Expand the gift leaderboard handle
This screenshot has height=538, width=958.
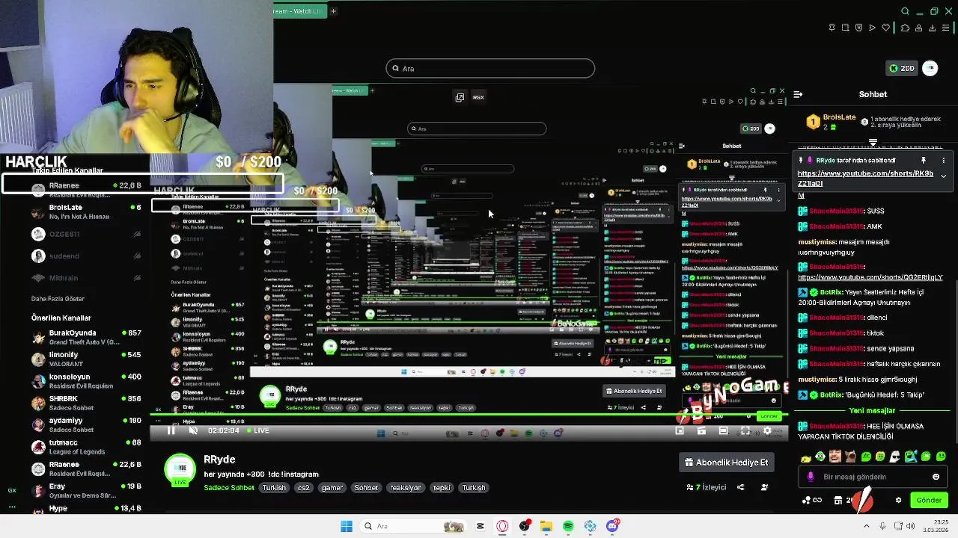(873, 142)
